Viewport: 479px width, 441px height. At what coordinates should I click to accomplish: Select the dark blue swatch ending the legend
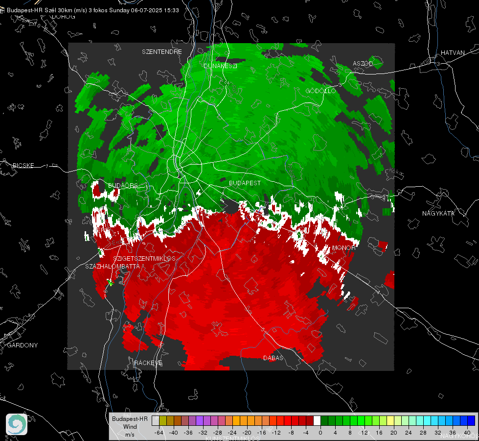click(x=471, y=420)
